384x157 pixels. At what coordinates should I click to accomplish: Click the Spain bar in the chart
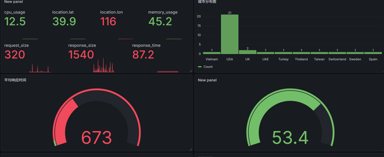tap(373, 53)
